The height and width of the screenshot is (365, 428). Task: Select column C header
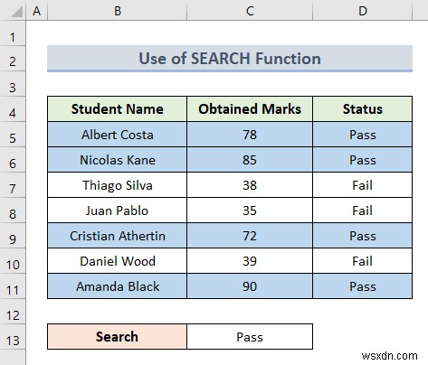pyautogui.click(x=250, y=10)
